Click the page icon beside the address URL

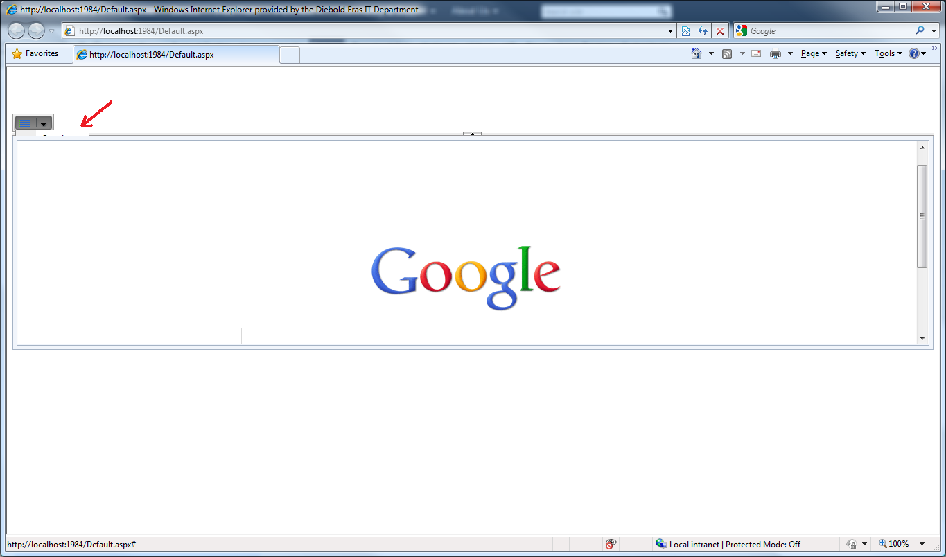click(x=70, y=31)
